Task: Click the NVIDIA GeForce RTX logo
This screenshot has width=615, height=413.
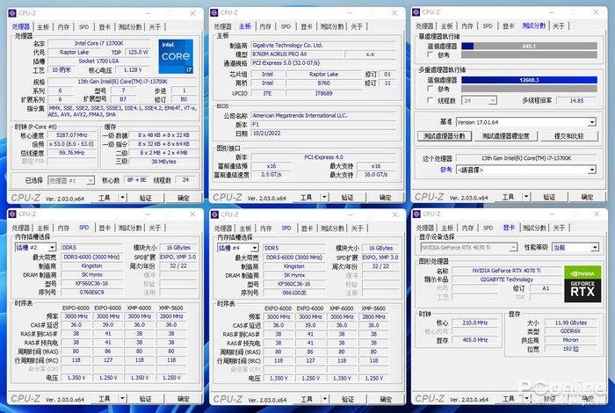Action: tap(582, 284)
